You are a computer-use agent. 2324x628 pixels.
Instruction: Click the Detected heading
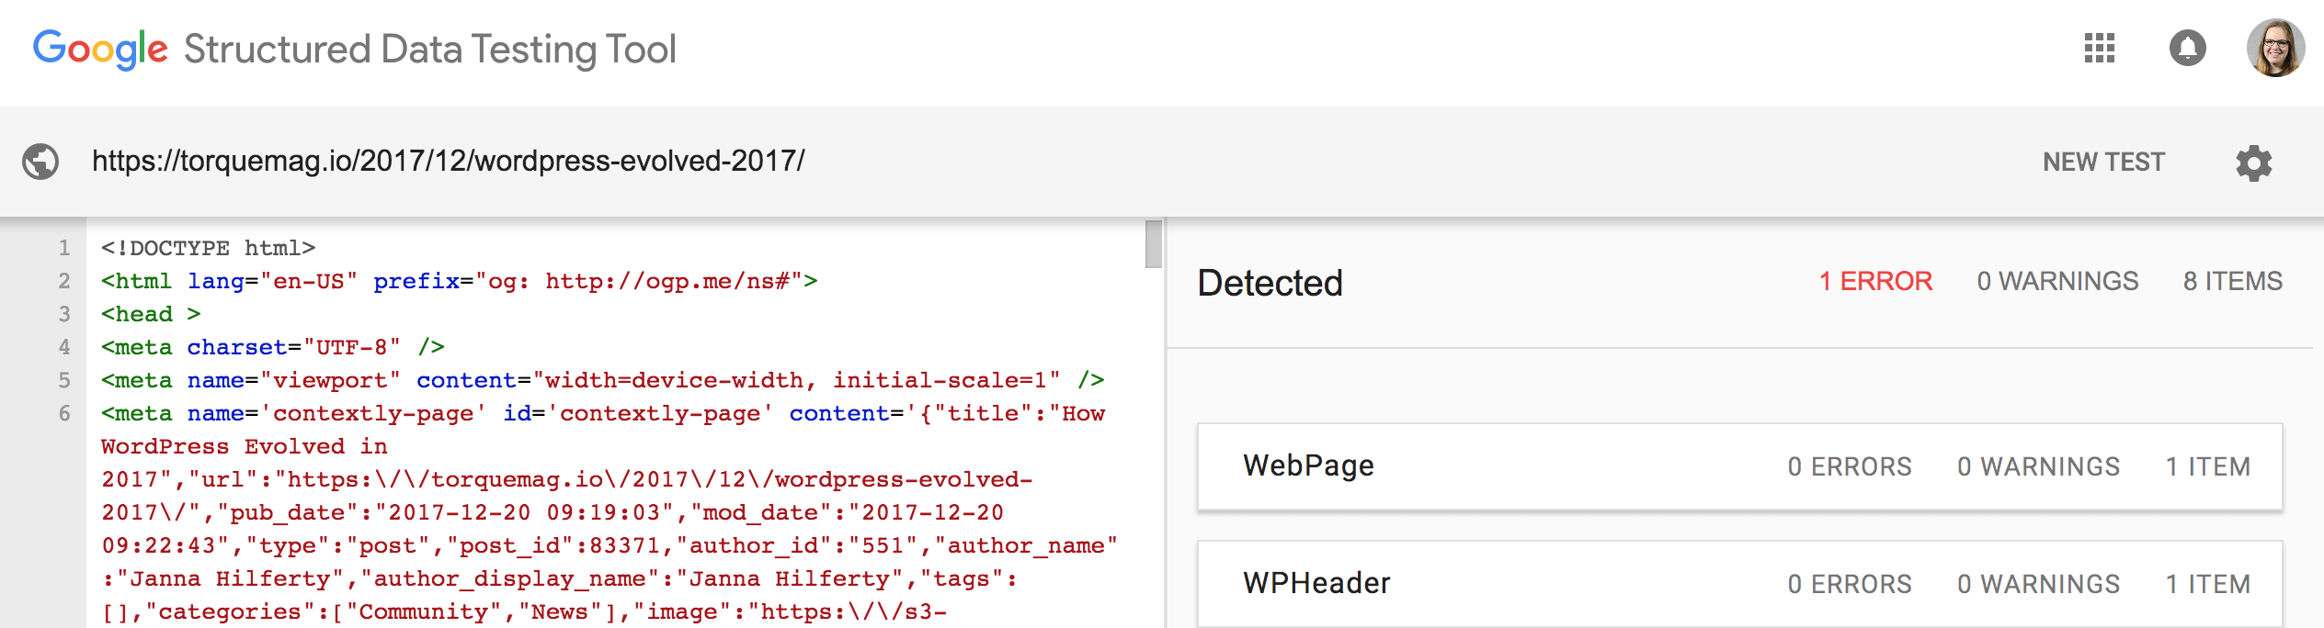1270,283
